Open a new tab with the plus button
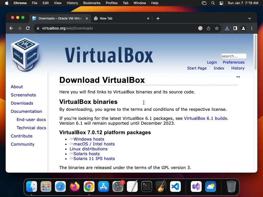 pyautogui.click(x=158, y=18)
